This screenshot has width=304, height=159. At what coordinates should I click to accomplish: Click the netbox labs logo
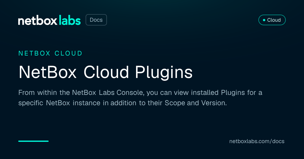[49, 20]
